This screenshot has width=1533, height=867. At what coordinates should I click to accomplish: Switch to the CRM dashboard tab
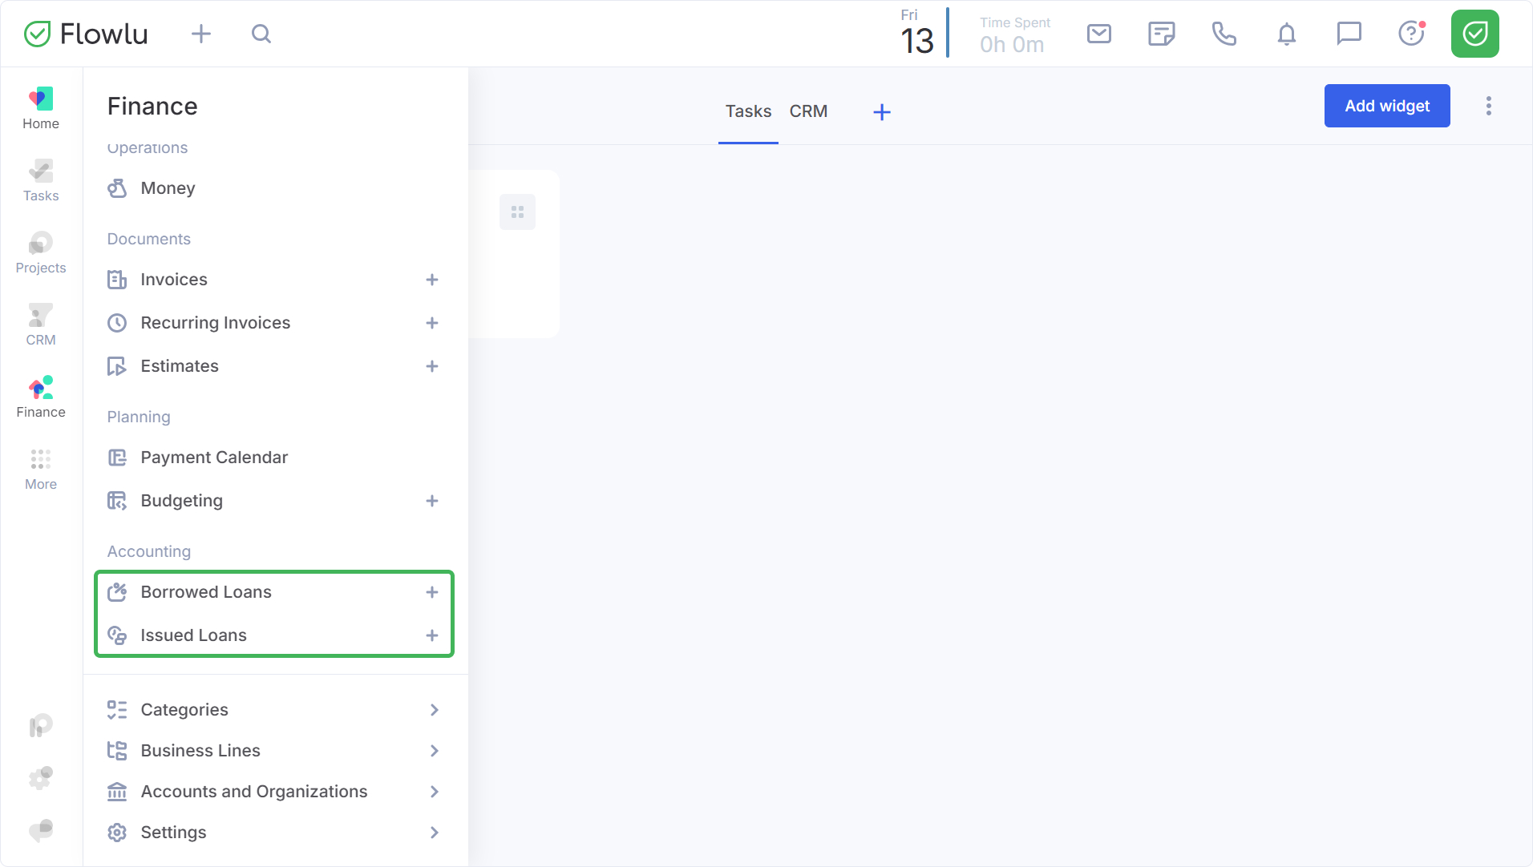(808, 111)
